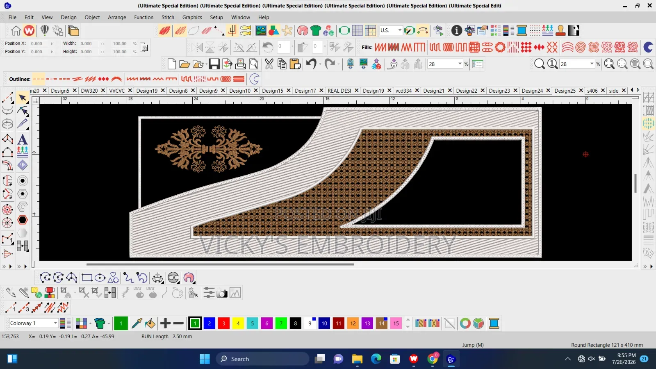Viewport: 656px width, 369px height.
Task: Select the arrow Select Object tool
Action: coord(23,98)
